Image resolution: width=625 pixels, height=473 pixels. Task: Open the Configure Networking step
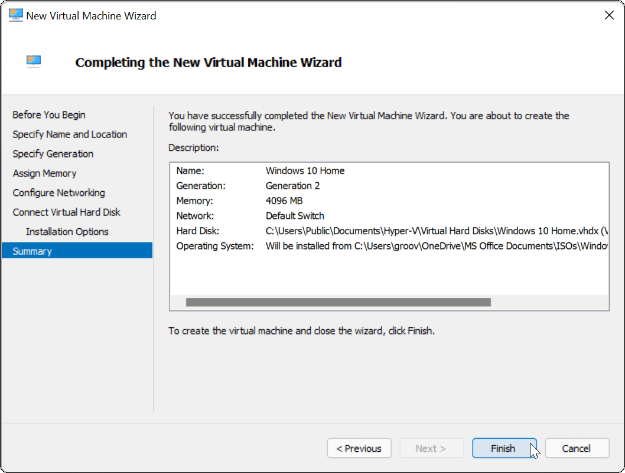tap(58, 193)
